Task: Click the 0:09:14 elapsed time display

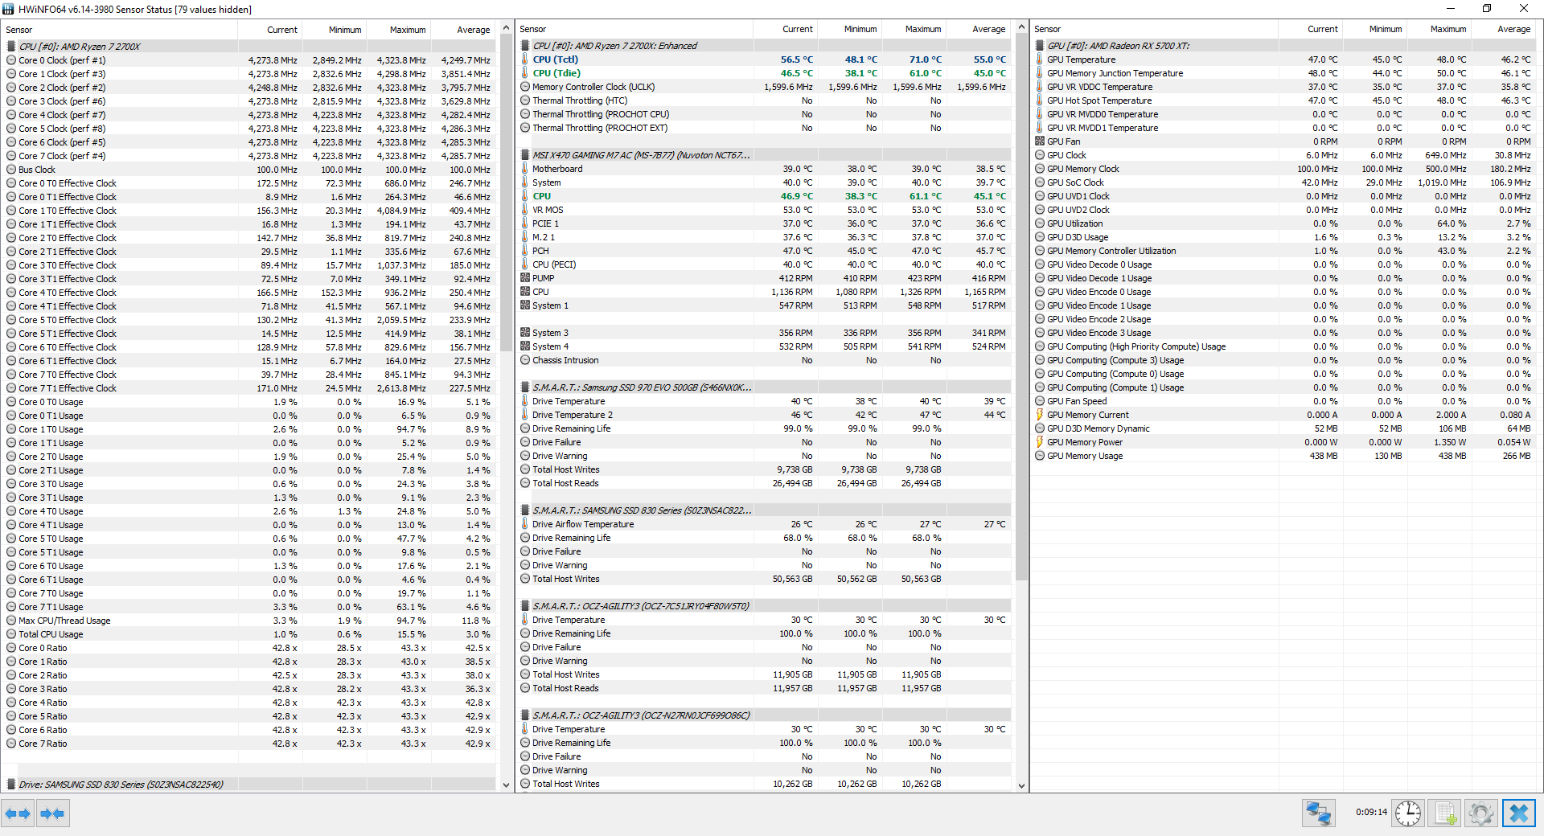Action: (x=1371, y=812)
